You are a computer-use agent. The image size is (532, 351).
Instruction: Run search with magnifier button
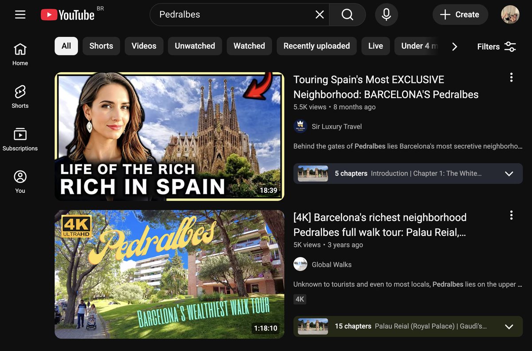348,15
